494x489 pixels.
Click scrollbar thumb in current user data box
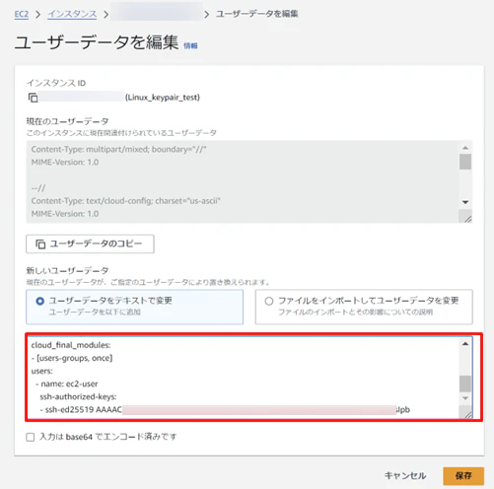coord(465,162)
